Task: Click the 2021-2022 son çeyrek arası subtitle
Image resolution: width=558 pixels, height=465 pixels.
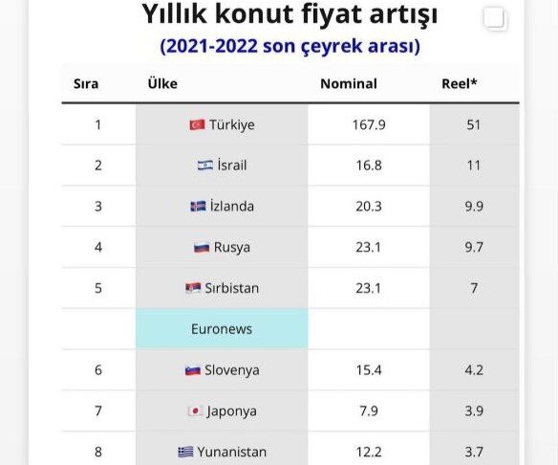Action: pyautogui.click(x=290, y=46)
